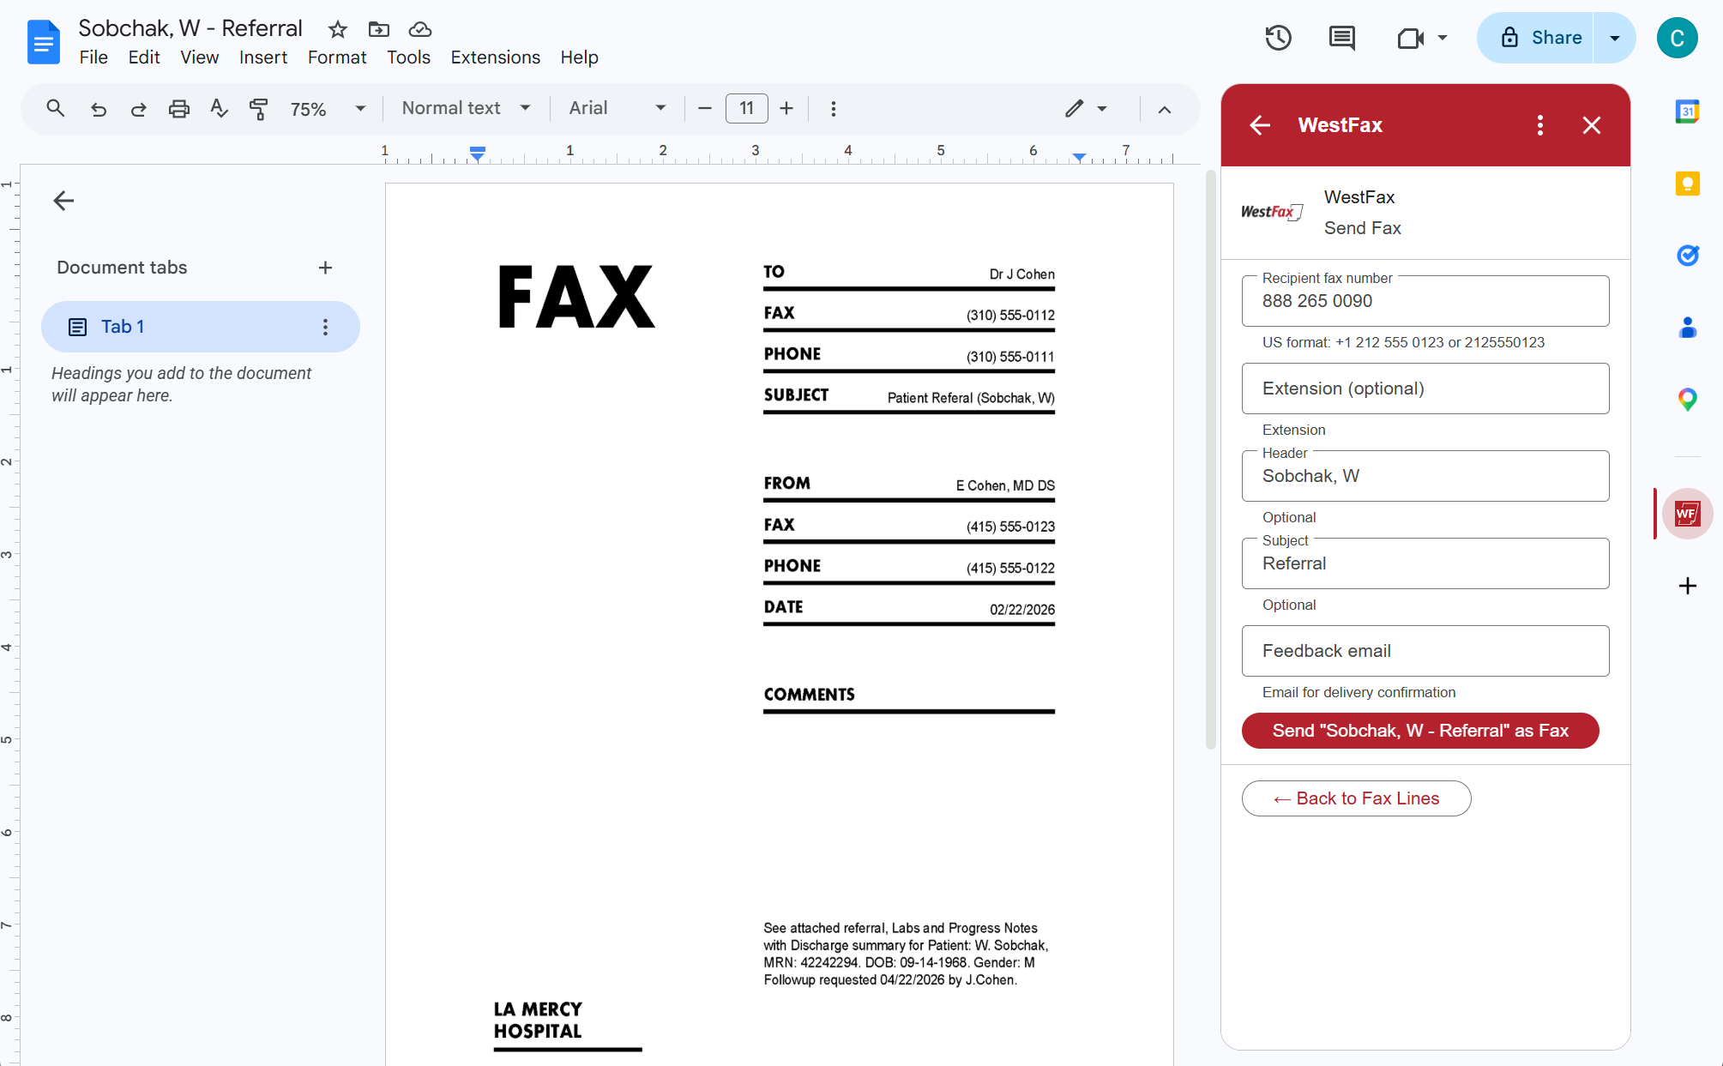The height and width of the screenshot is (1066, 1723).
Task: Focus the Subject field with Referral
Action: coord(1425,563)
